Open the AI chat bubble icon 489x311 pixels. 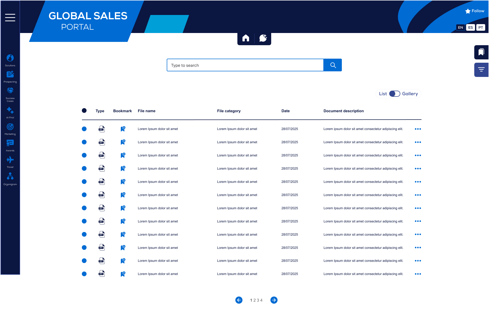(263, 38)
